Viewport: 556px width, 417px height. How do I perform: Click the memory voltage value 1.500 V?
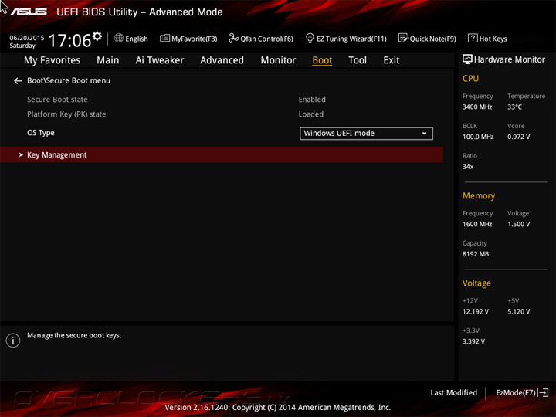click(518, 224)
